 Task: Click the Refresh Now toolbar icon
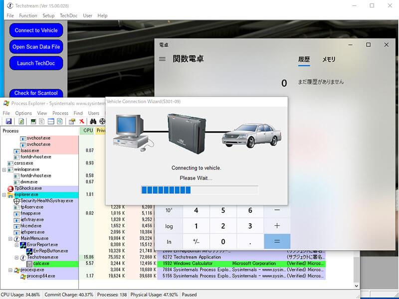[x=21, y=121]
